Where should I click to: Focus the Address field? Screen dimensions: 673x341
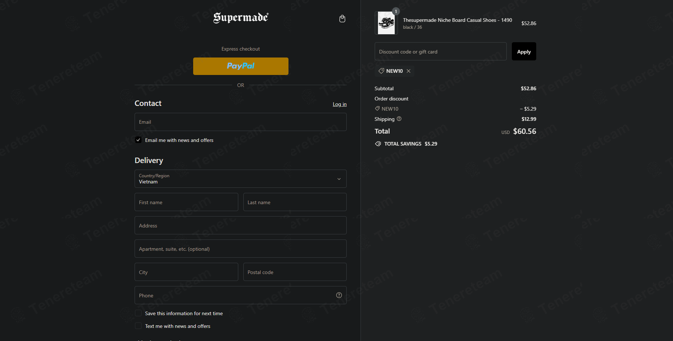[x=240, y=225]
